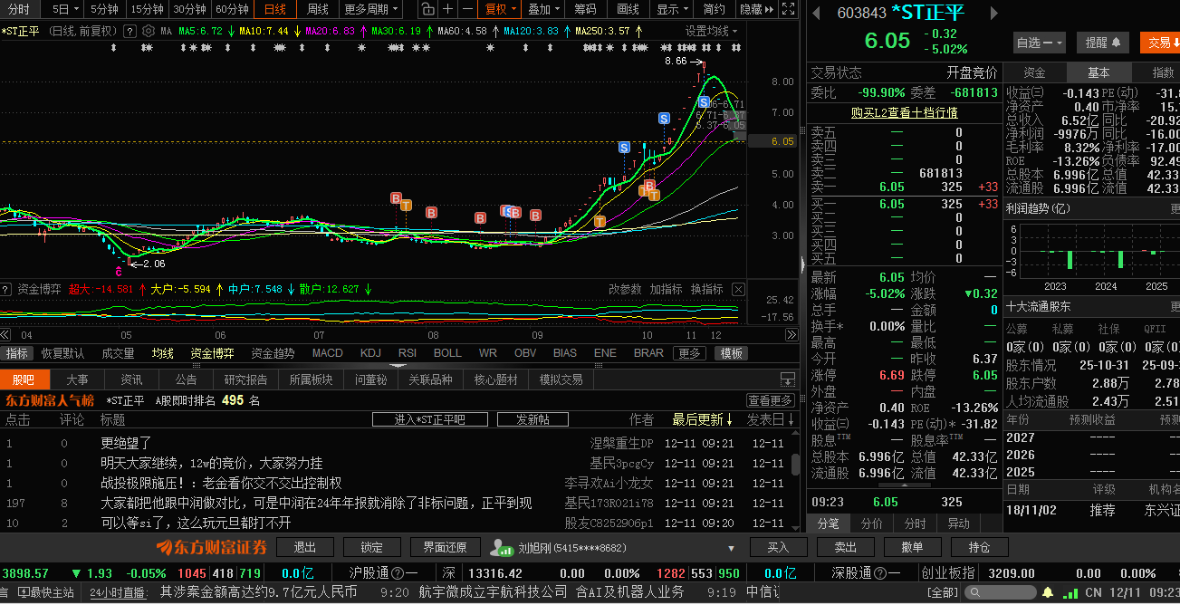Click 购买L2查看十档行情 link

coord(904,112)
